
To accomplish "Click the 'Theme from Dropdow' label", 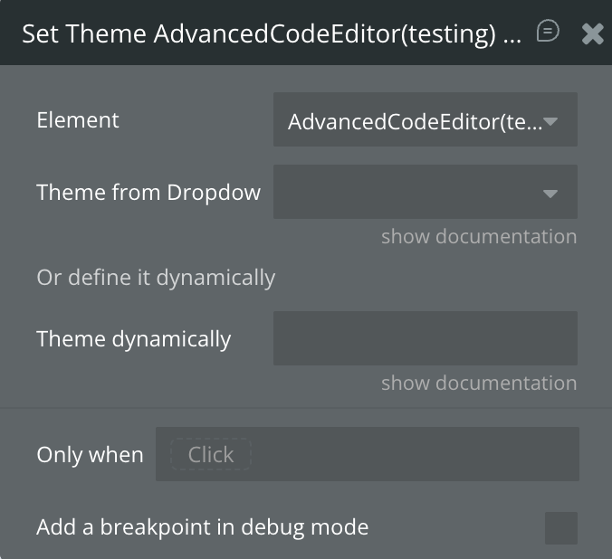I will click(148, 192).
